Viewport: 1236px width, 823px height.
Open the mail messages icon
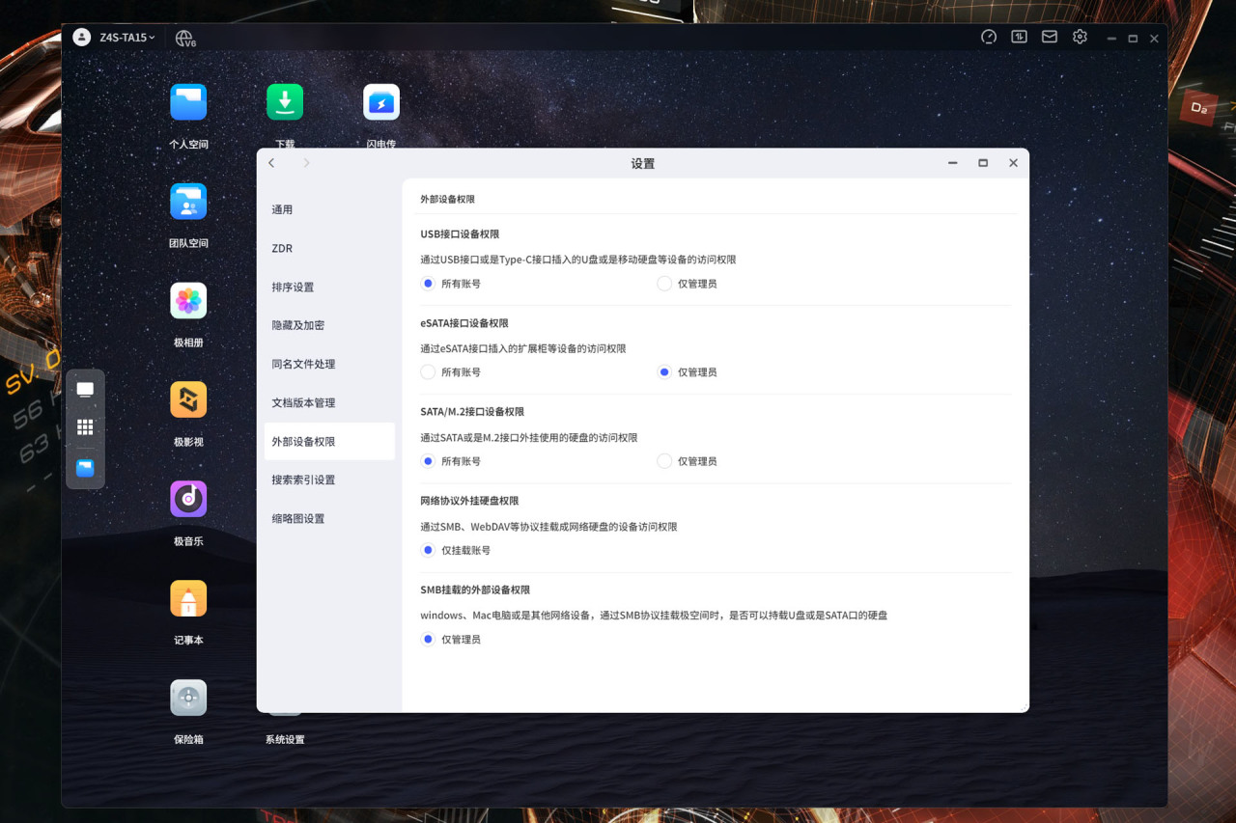(x=1050, y=37)
